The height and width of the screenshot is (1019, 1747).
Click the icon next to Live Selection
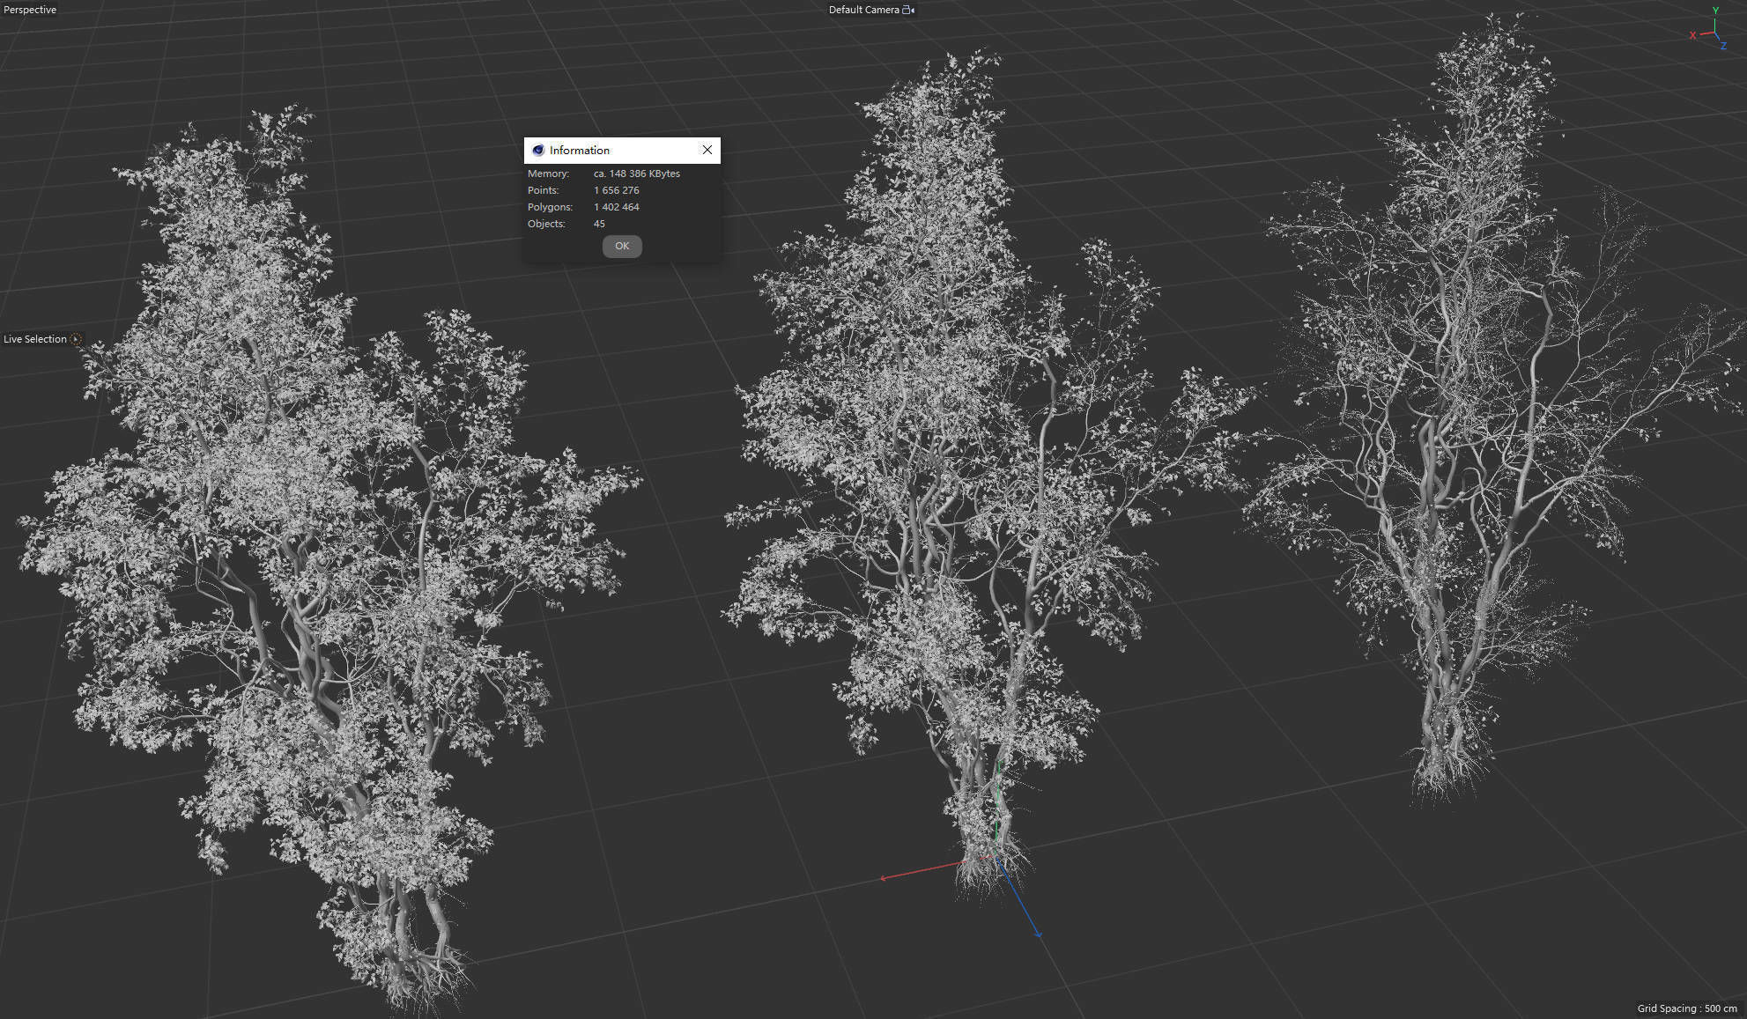(76, 339)
